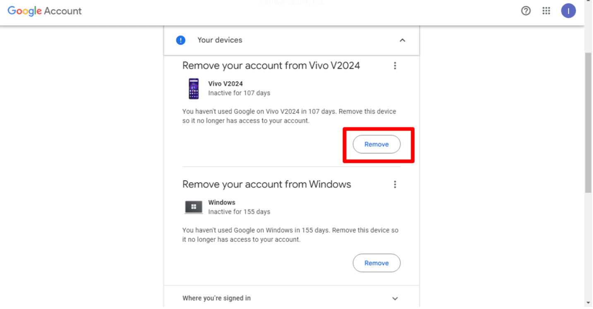This screenshot has width=593, height=309.
Task: Click the Google Account logo
Action: pos(45,11)
